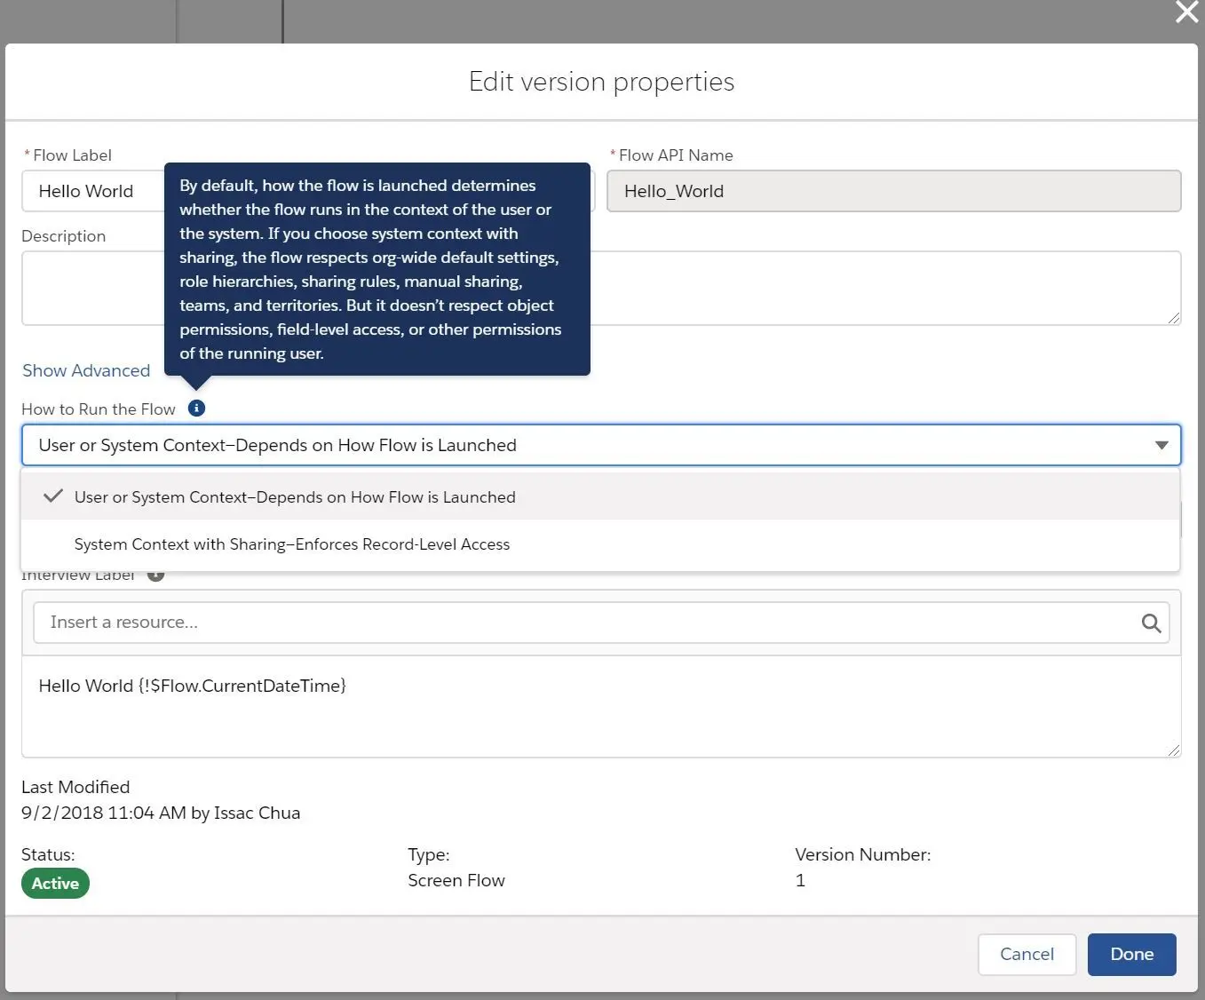Click the Done button
This screenshot has width=1205, height=1000.
click(x=1132, y=955)
